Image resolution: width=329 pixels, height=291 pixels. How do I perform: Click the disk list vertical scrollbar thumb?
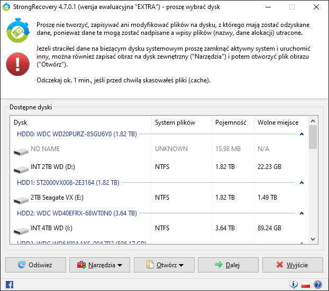point(313,137)
